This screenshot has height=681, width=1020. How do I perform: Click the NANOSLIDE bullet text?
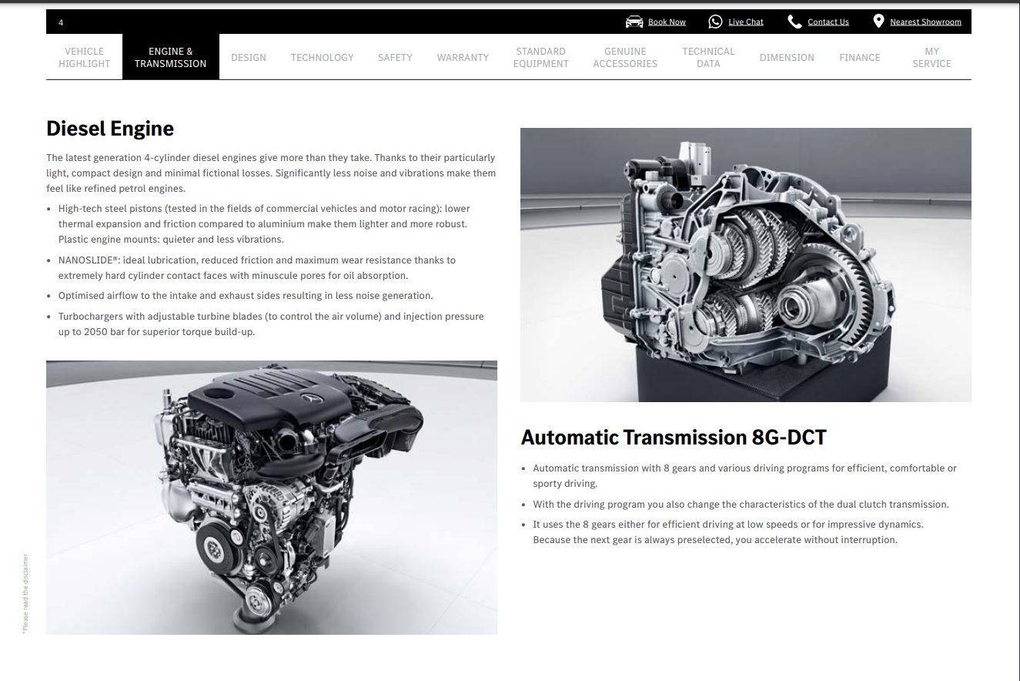click(257, 268)
